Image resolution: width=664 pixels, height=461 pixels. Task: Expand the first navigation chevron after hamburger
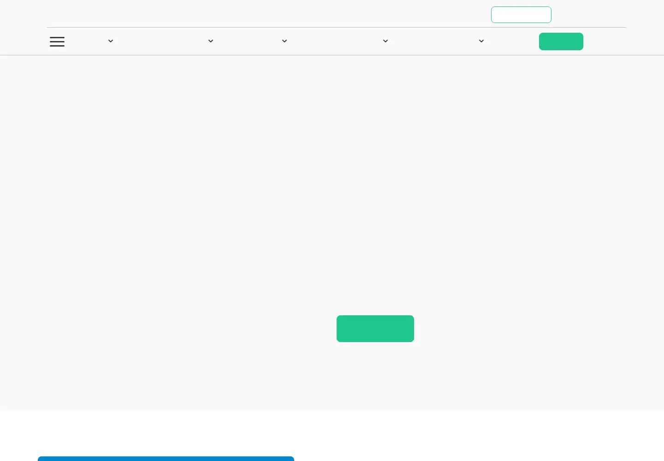[x=111, y=41]
